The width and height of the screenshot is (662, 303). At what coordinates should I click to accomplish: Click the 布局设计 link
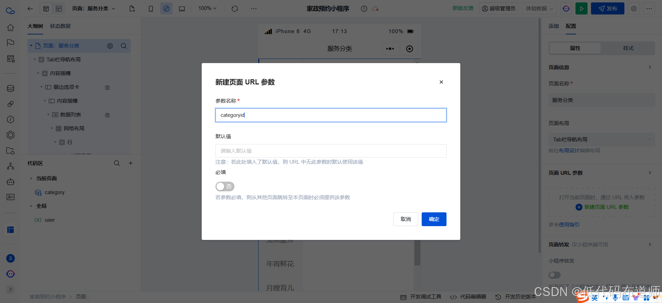(x=569, y=151)
